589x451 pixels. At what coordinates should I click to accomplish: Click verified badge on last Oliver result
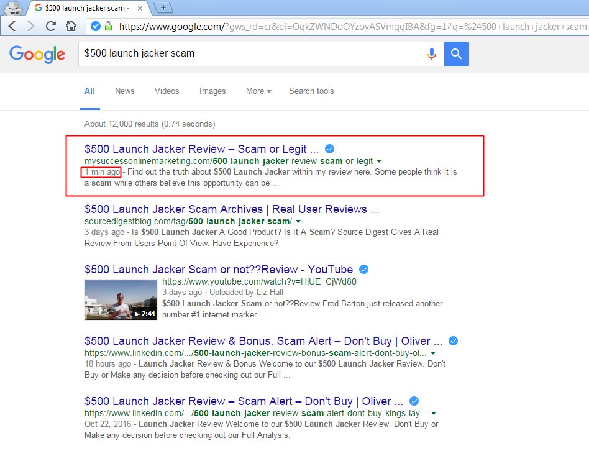point(414,401)
